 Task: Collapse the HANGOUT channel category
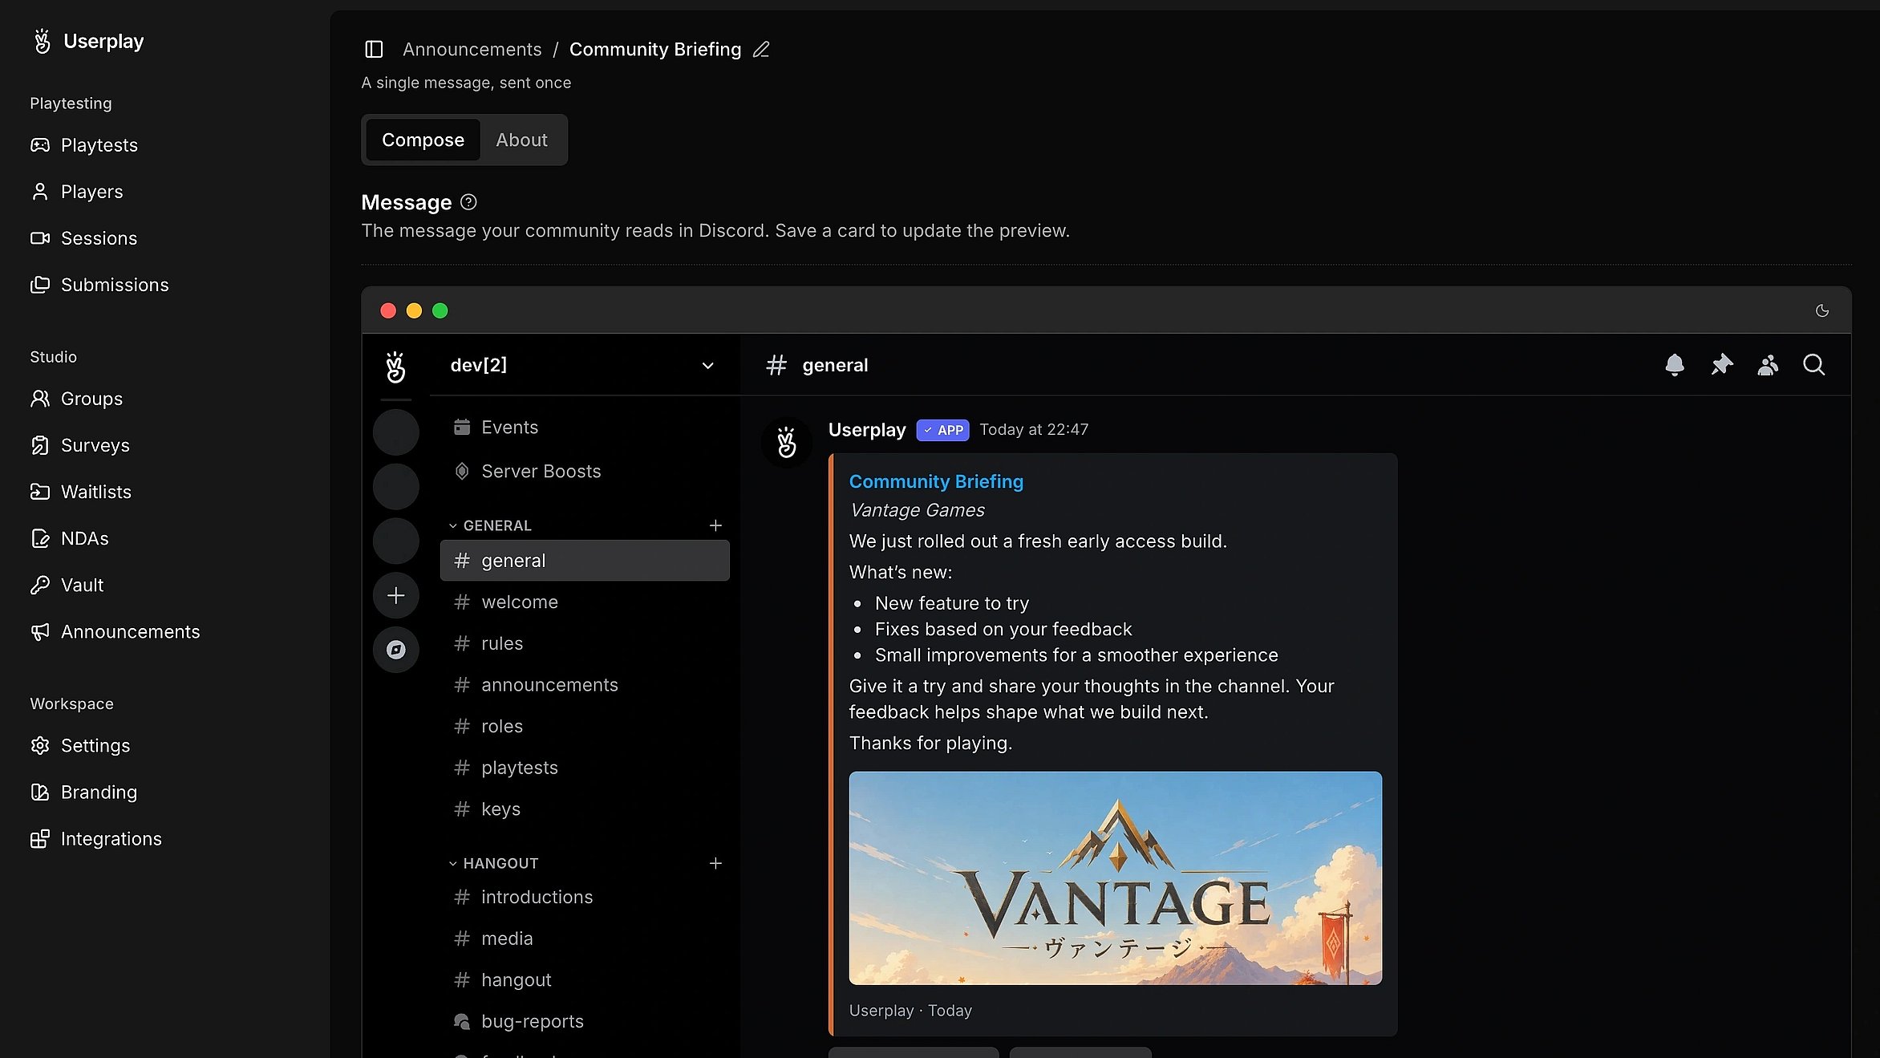pyautogui.click(x=493, y=863)
